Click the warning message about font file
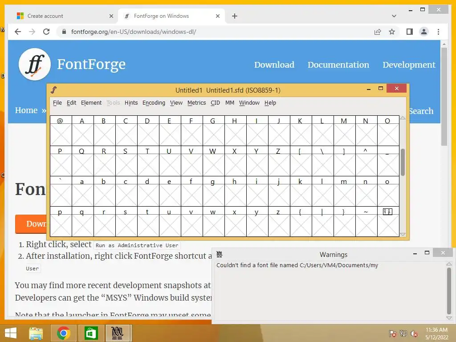This screenshot has width=456, height=342. click(x=297, y=265)
